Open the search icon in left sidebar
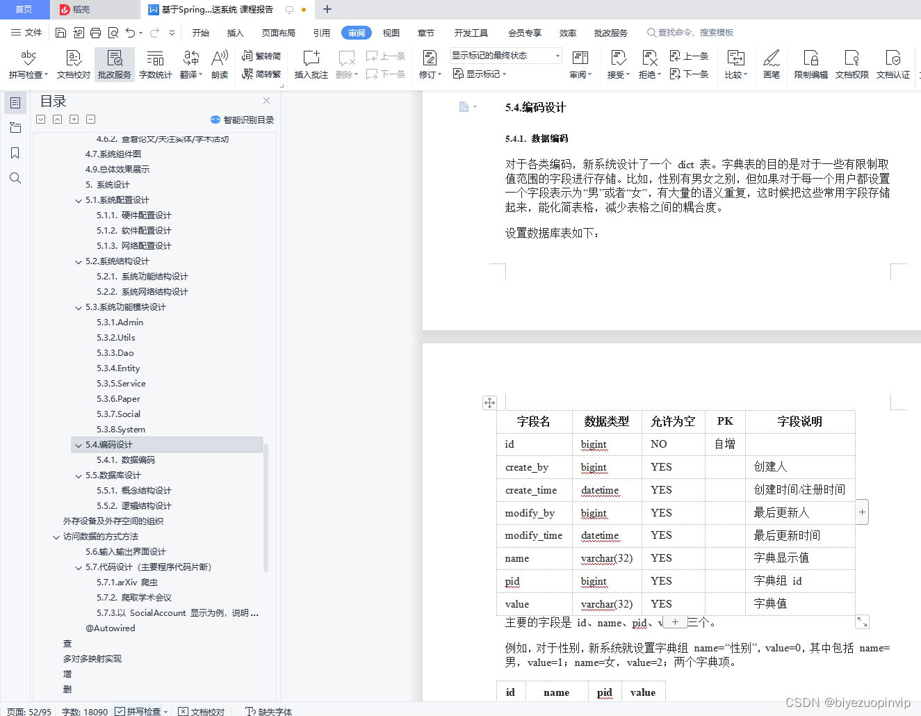Image resolution: width=921 pixels, height=716 pixels. click(x=15, y=178)
